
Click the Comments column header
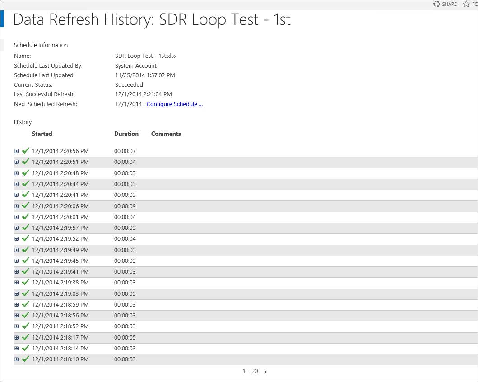pos(166,134)
